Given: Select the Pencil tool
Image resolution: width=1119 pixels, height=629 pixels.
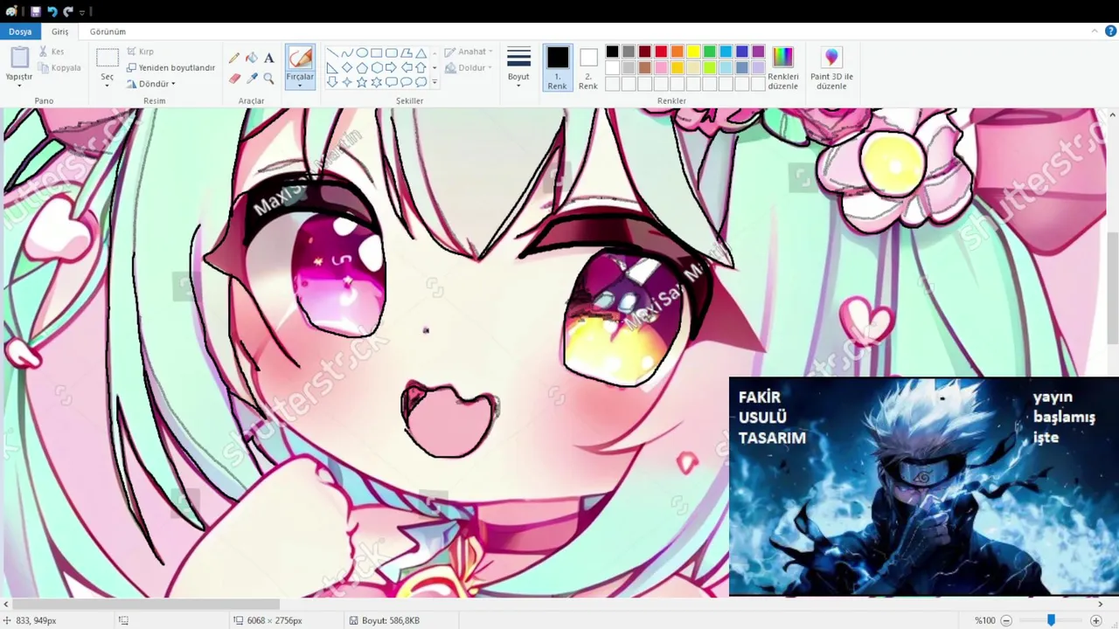Looking at the screenshot, I should click(x=234, y=58).
